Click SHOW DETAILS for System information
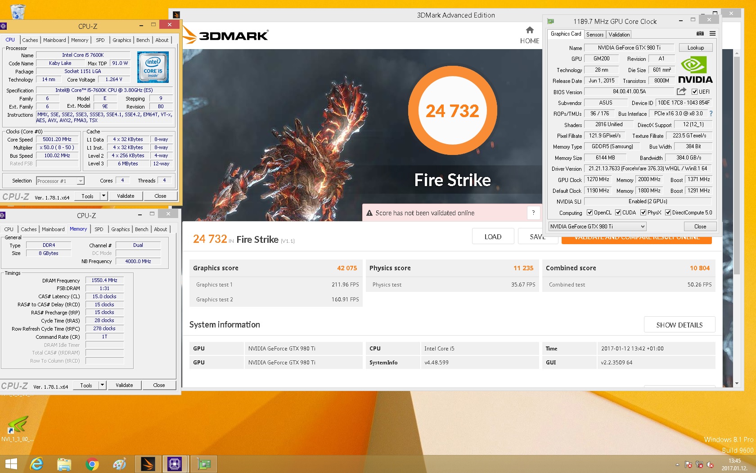Viewport: 756px width, 473px height. [x=679, y=325]
